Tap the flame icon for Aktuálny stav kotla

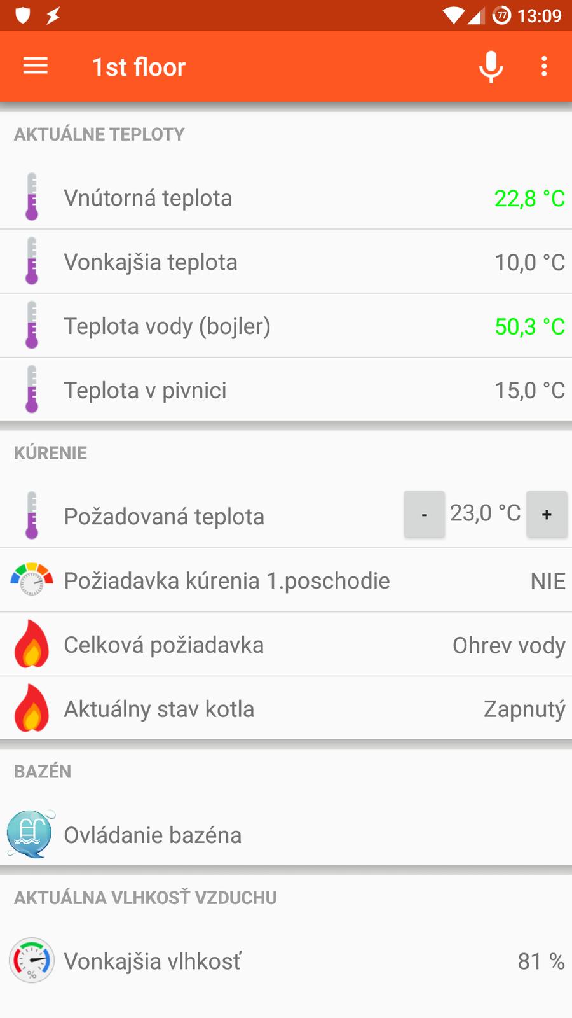pyautogui.click(x=32, y=708)
